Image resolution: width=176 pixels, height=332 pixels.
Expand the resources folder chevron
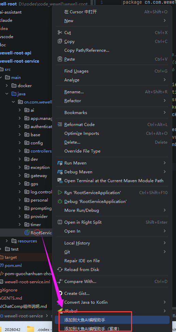tap(7, 241)
